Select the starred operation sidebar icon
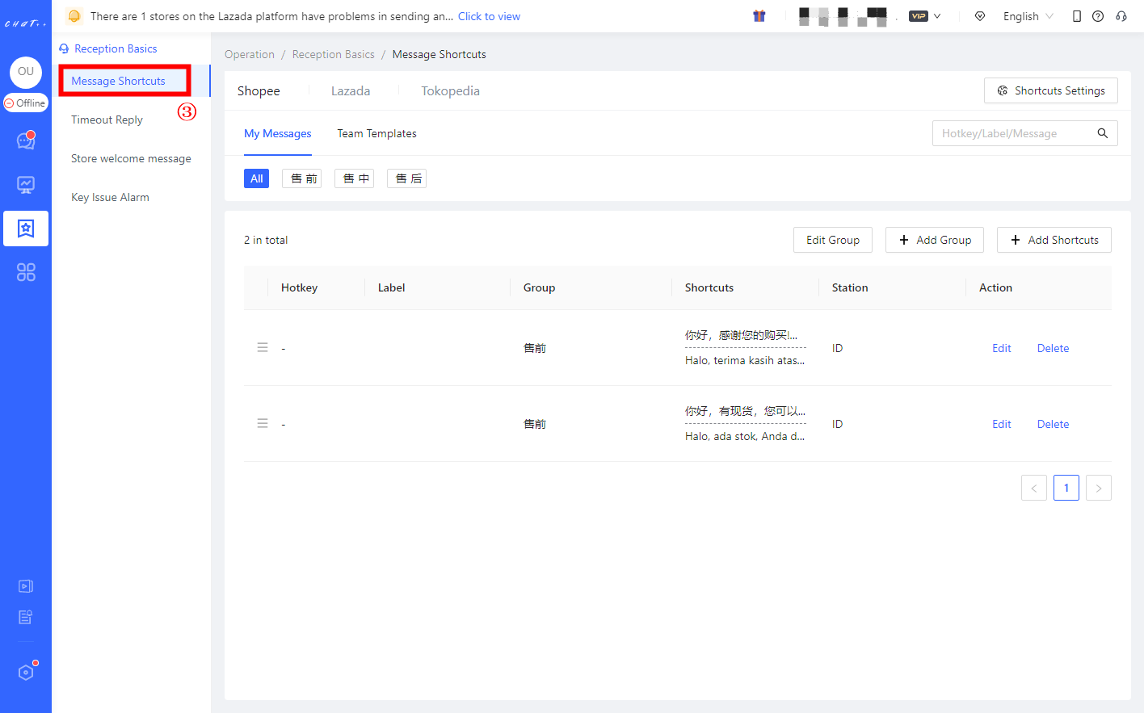 26,229
